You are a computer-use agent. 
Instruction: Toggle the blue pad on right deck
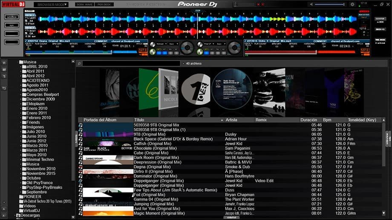206,53
